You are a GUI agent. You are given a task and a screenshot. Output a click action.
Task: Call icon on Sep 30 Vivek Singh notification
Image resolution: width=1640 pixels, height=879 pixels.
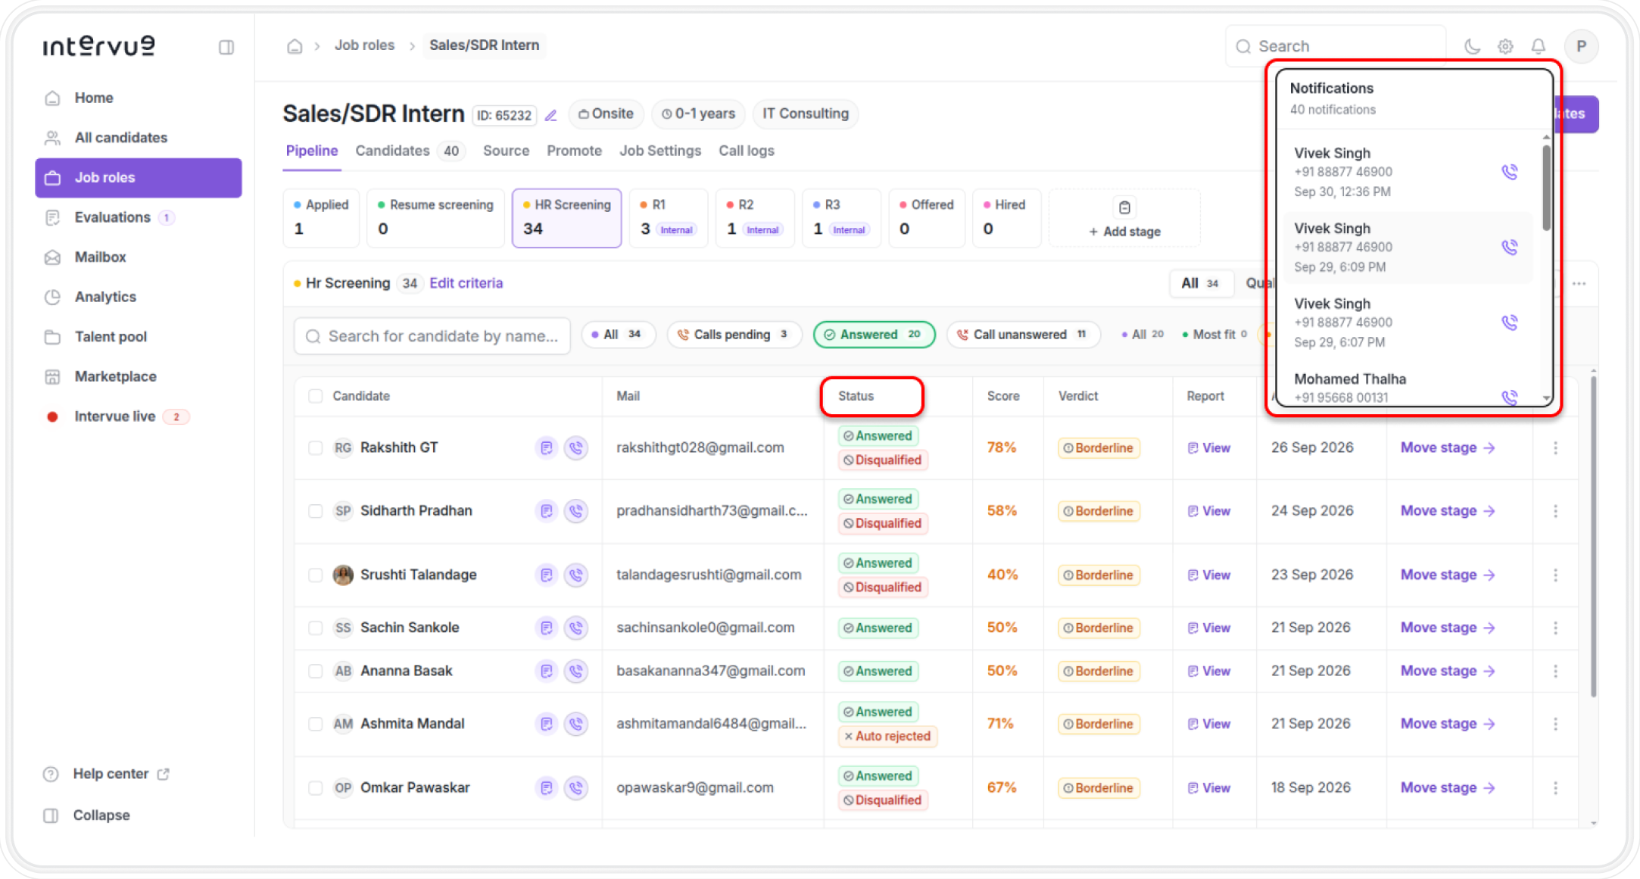[1509, 172]
